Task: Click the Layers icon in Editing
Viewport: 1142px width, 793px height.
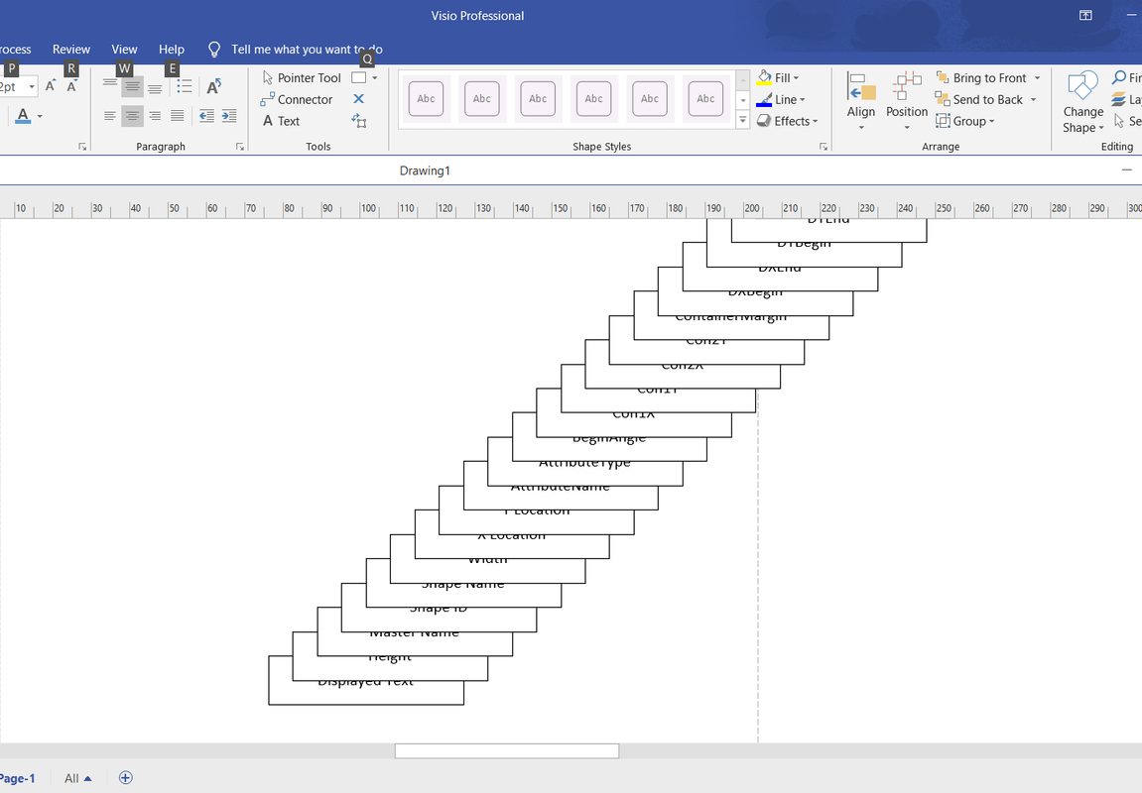Action: click(x=1119, y=100)
